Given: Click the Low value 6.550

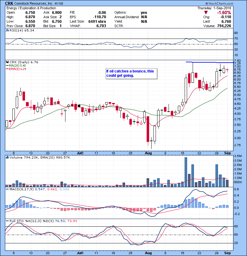Looking at the screenshot, I should tap(30, 21).
